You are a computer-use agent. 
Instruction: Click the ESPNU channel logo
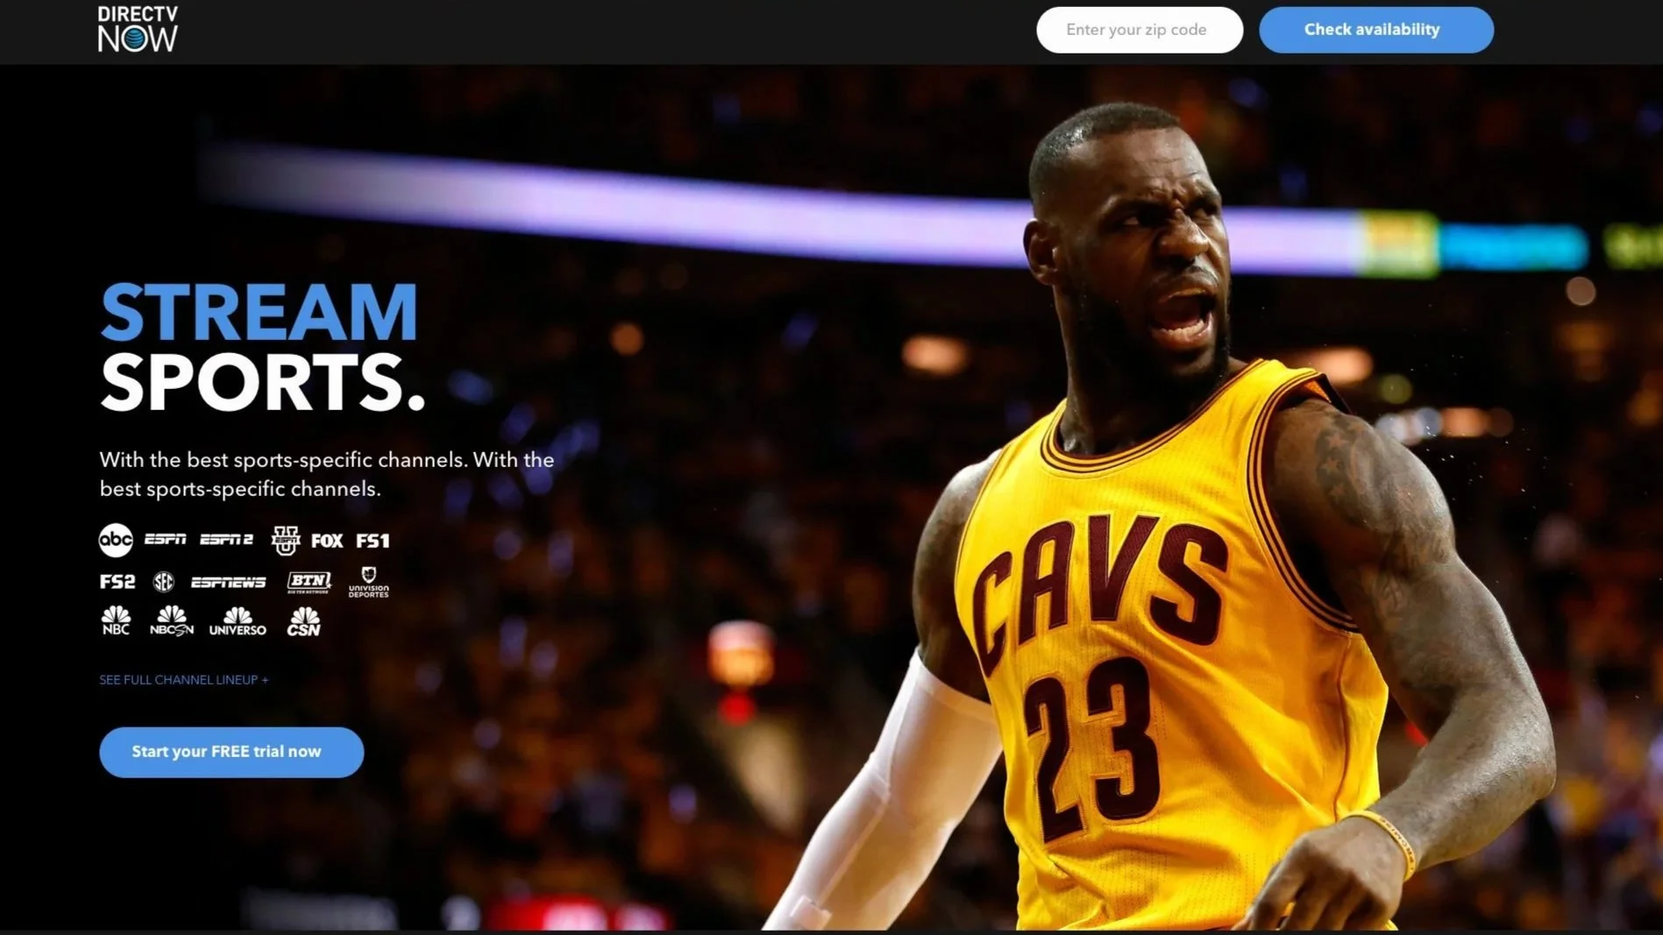click(286, 540)
